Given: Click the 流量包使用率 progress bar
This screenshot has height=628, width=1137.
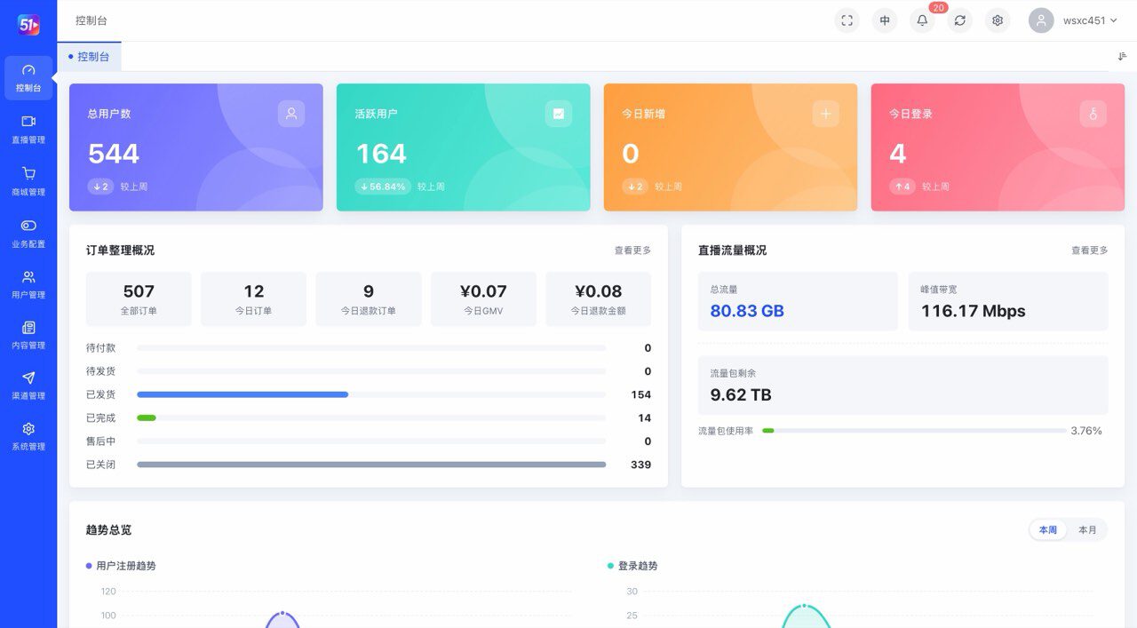Looking at the screenshot, I should [x=914, y=431].
